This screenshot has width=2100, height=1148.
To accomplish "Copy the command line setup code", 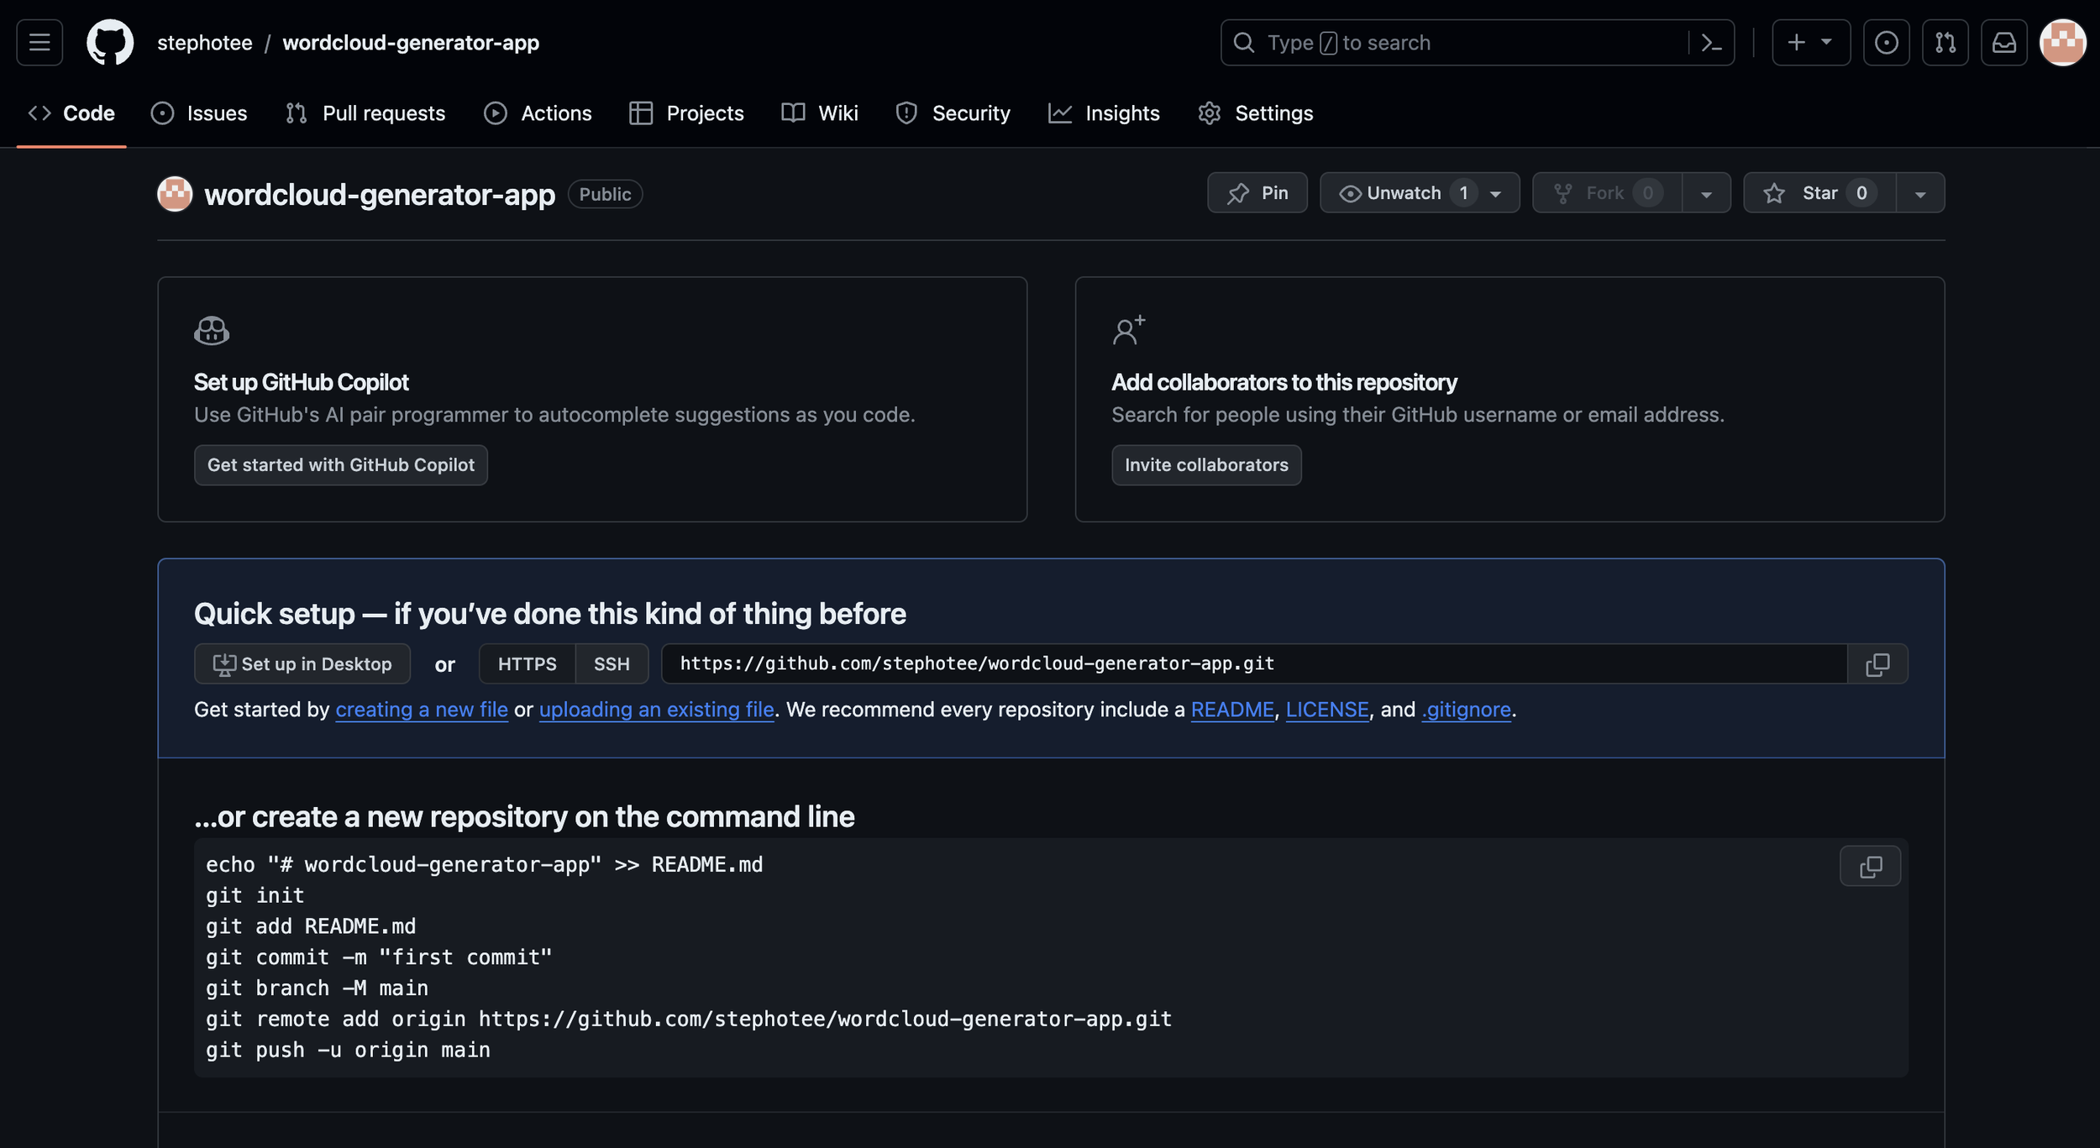I will click(x=1870, y=867).
